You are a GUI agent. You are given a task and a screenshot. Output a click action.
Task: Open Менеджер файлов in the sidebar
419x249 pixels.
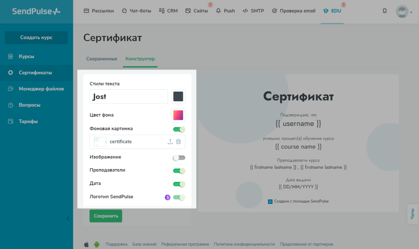(x=36, y=89)
